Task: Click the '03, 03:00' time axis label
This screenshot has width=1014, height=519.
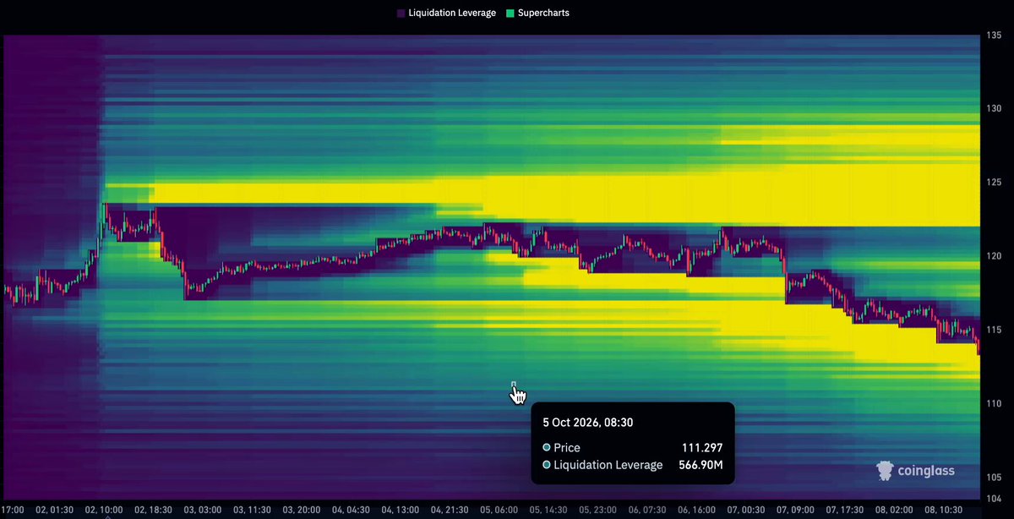Action: tap(203, 511)
